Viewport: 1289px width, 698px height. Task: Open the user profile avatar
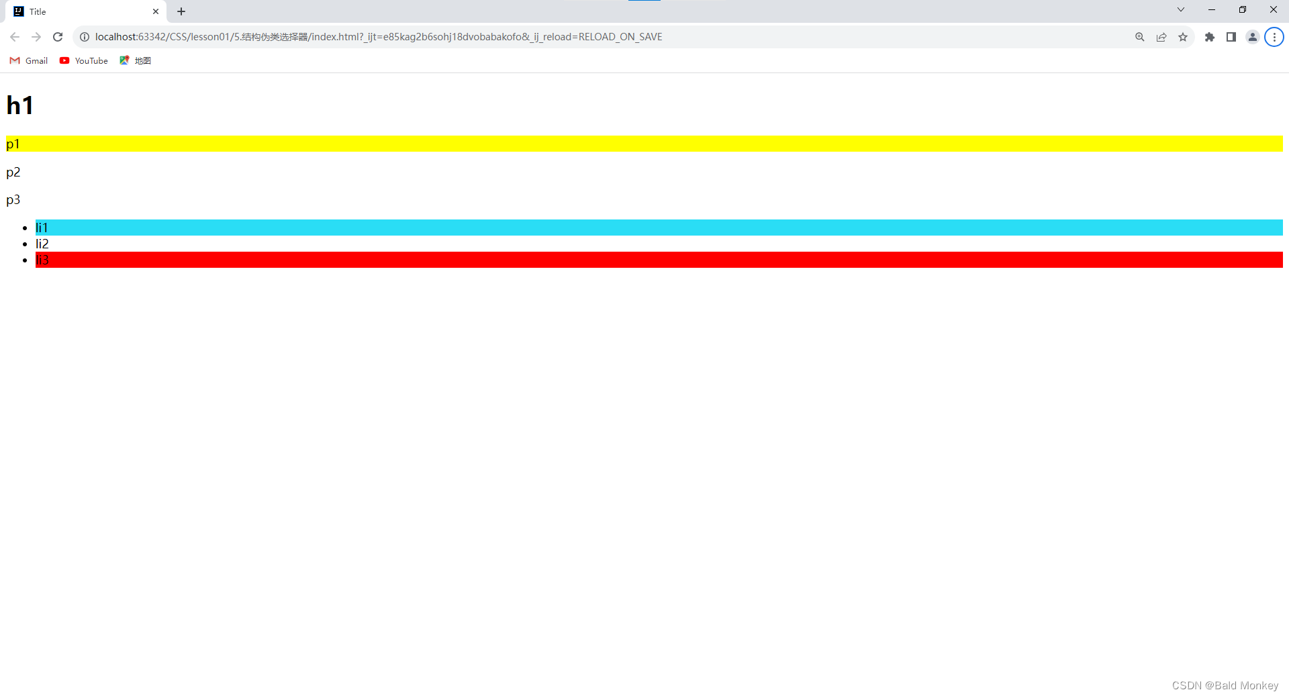pos(1253,37)
